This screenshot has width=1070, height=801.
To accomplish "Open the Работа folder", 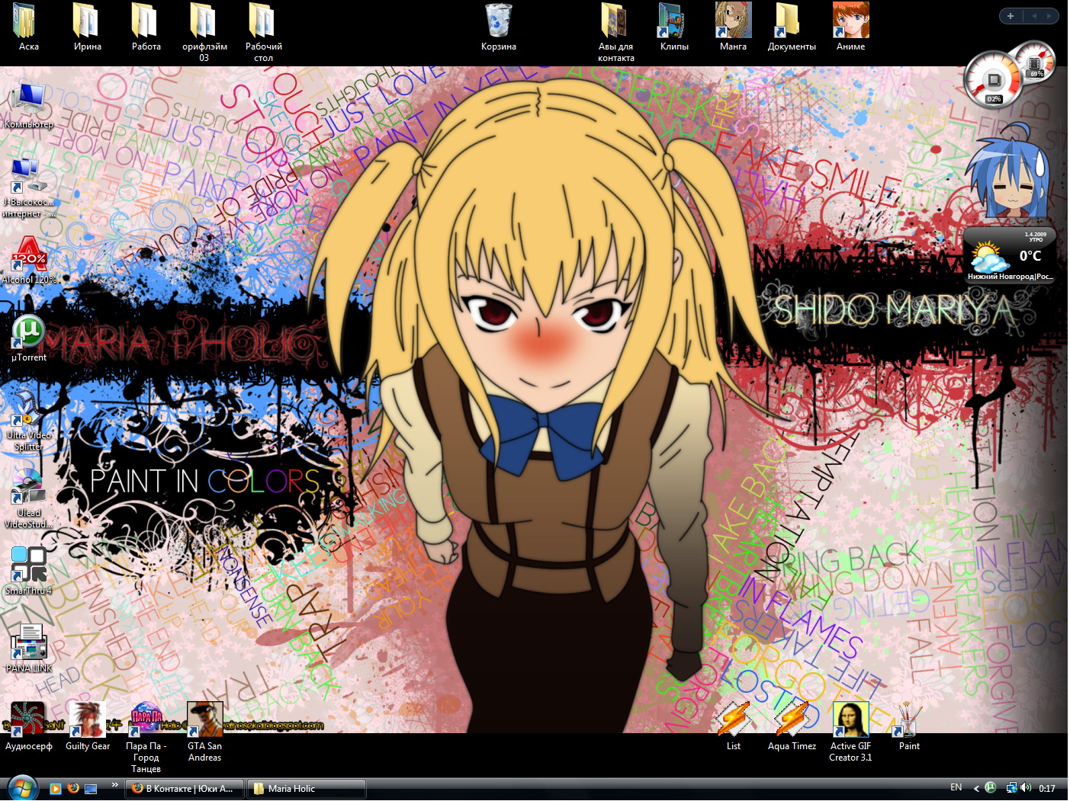I will pos(146,27).
